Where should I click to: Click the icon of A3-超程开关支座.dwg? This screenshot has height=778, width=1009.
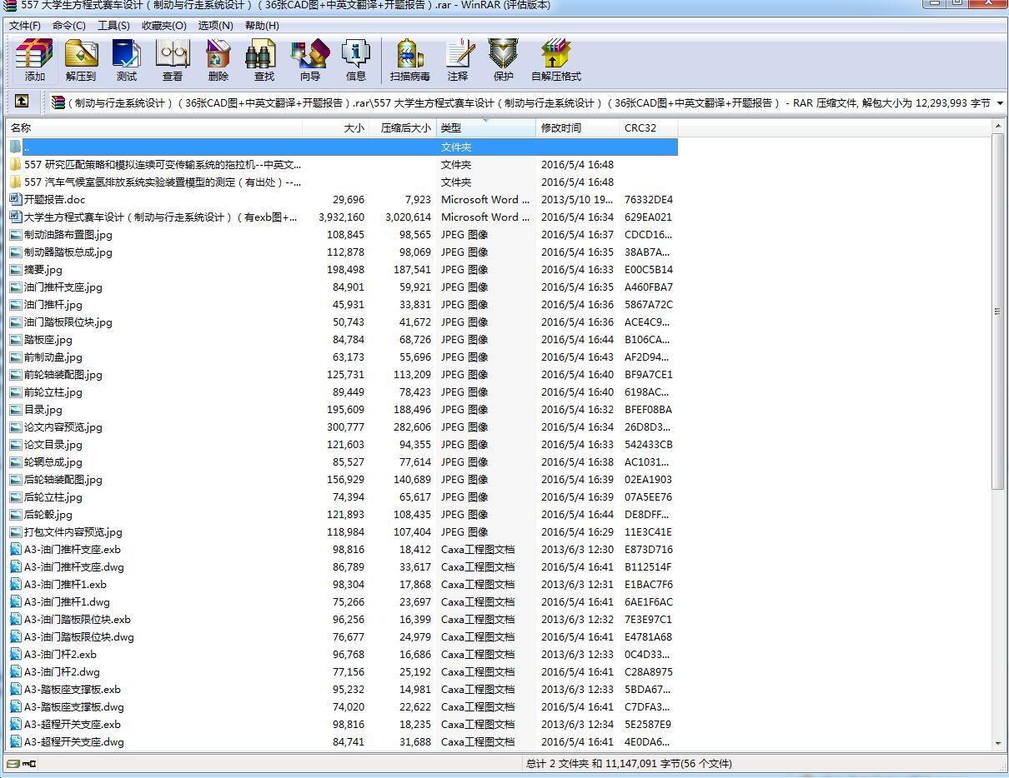coord(16,741)
